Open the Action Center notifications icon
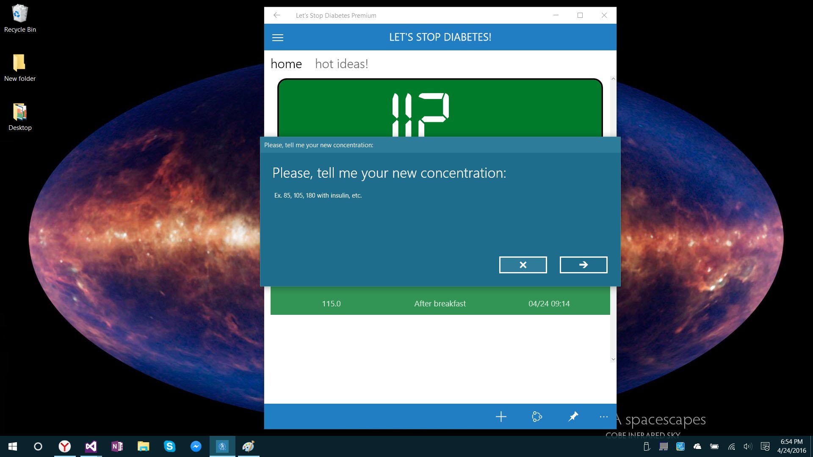The height and width of the screenshot is (457, 813). click(765, 446)
